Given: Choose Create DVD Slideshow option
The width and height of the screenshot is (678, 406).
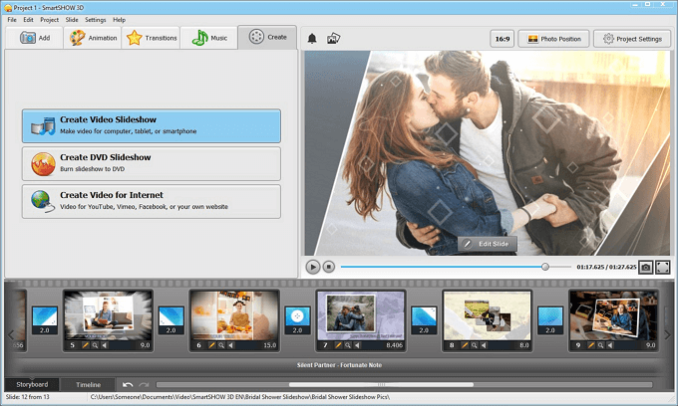Looking at the screenshot, I should pos(152,163).
